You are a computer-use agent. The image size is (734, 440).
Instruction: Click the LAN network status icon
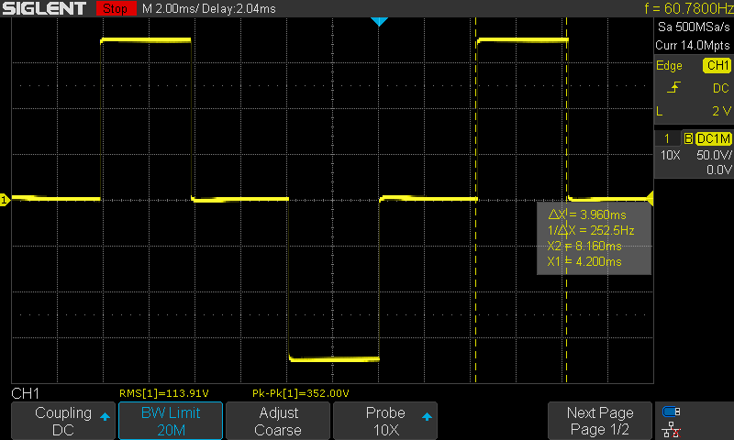pos(672,429)
